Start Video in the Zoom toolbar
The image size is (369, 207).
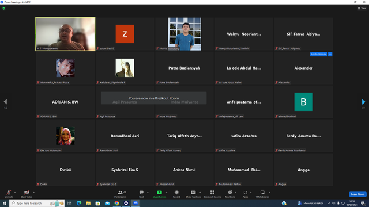27,194
